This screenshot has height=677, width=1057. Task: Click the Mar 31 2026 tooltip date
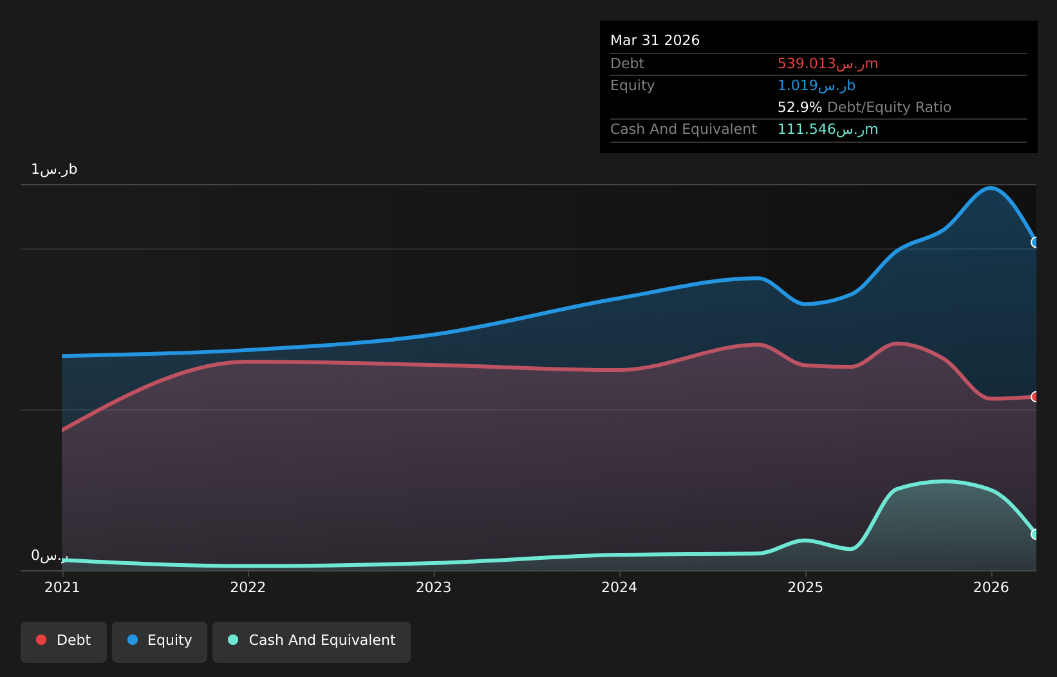(x=655, y=41)
